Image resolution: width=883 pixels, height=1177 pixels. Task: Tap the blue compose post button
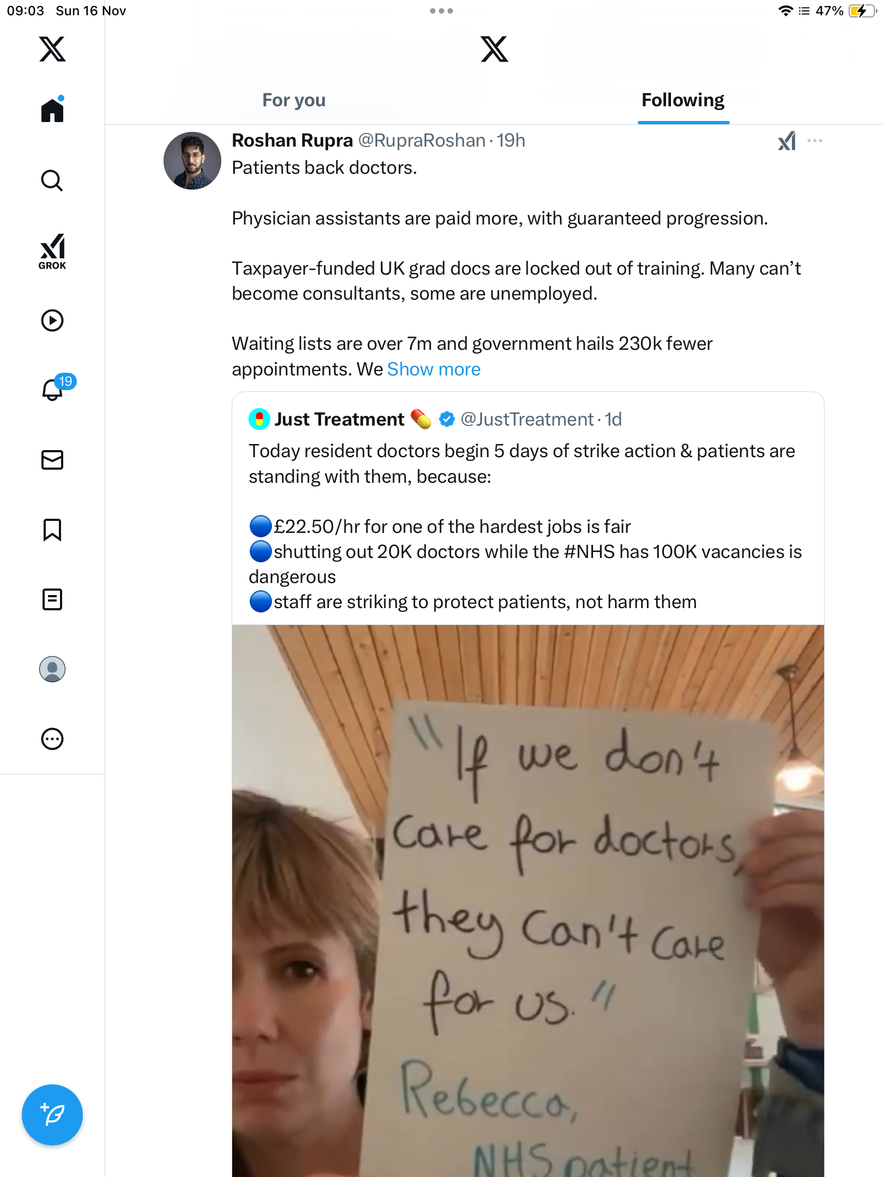tap(52, 1115)
